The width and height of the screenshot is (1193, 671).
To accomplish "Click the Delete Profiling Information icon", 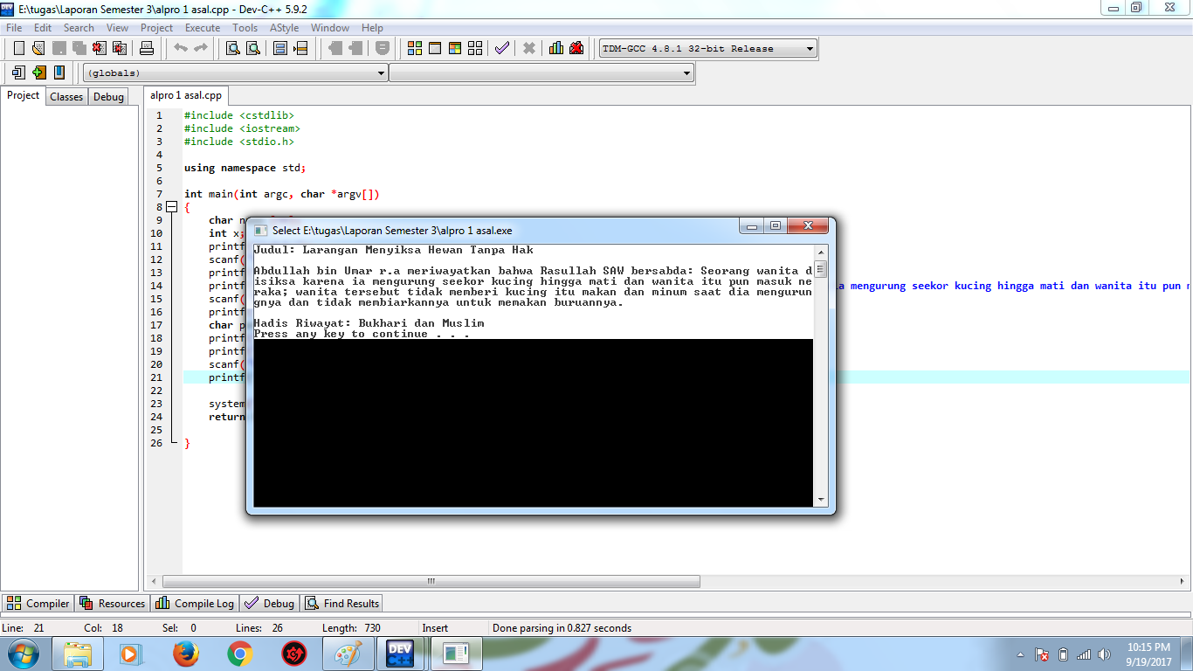I will pos(576,48).
